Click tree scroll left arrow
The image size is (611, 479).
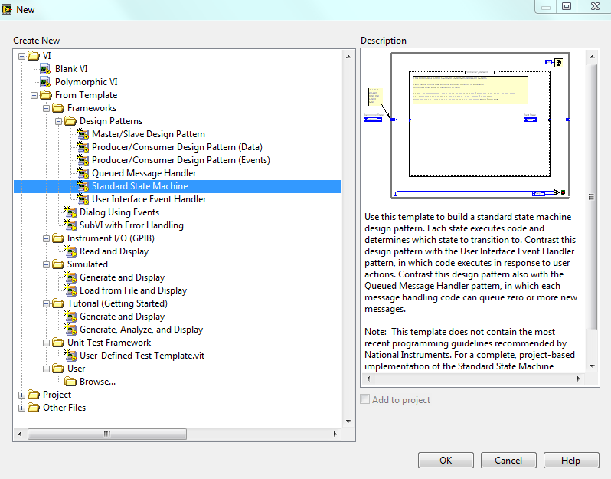[20, 434]
